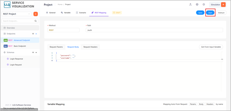Add a new endpoint with plus icon
Viewport: 231px width, 111px height.
coord(33,34)
